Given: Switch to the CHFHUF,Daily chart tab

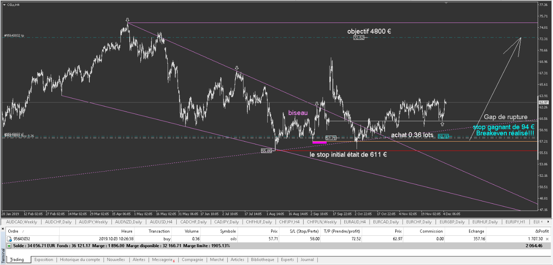Looking at the screenshot, I should click(259, 222).
